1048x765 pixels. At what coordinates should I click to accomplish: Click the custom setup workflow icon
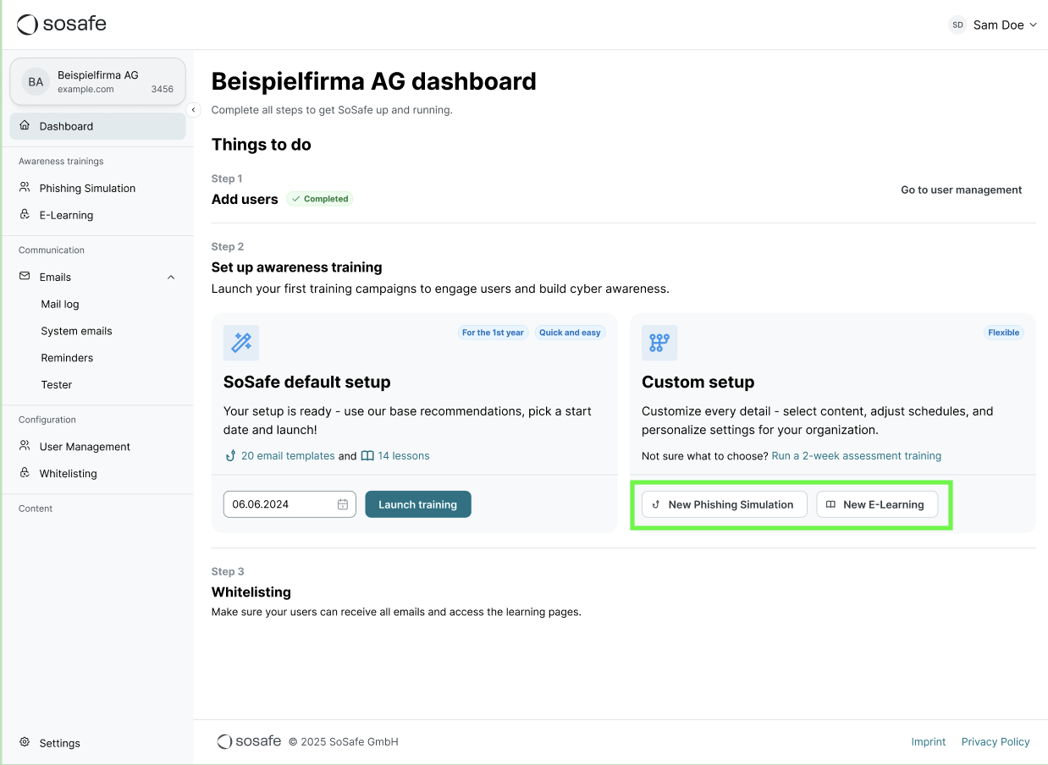[659, 343]
